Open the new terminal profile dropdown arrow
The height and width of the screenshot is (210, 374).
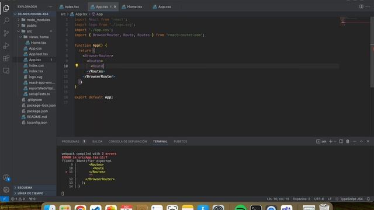[x=335, y=141]
